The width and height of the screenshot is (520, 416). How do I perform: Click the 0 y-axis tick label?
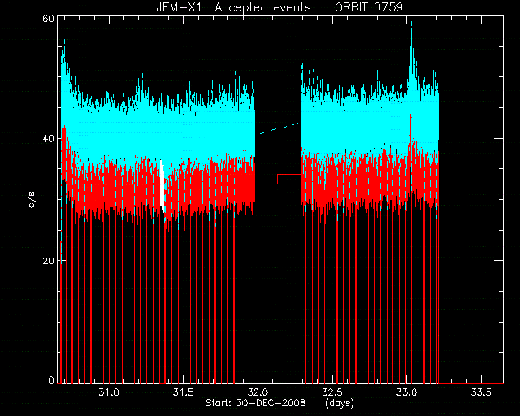51,379
